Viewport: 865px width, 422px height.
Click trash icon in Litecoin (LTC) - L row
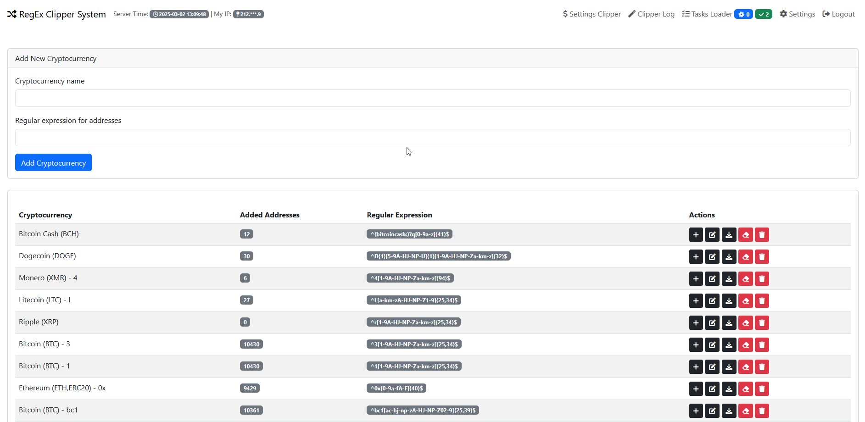(762, 301)
